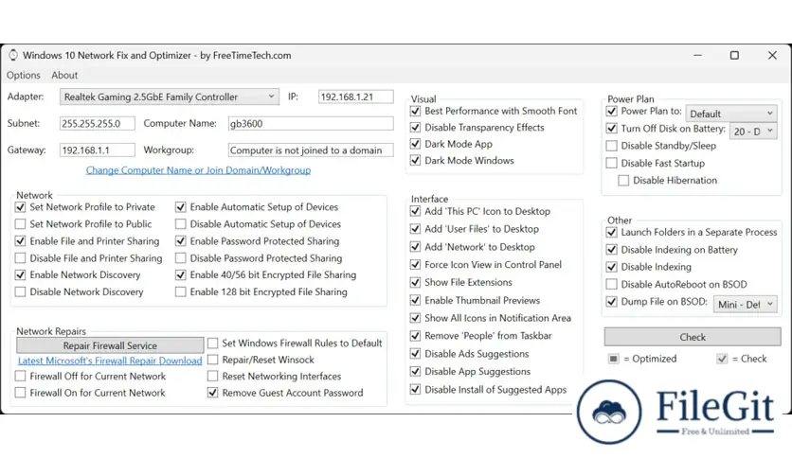792x458 pixels.
Task: Open Turn Off Disk time dropdown
Action: pos(753,132)
